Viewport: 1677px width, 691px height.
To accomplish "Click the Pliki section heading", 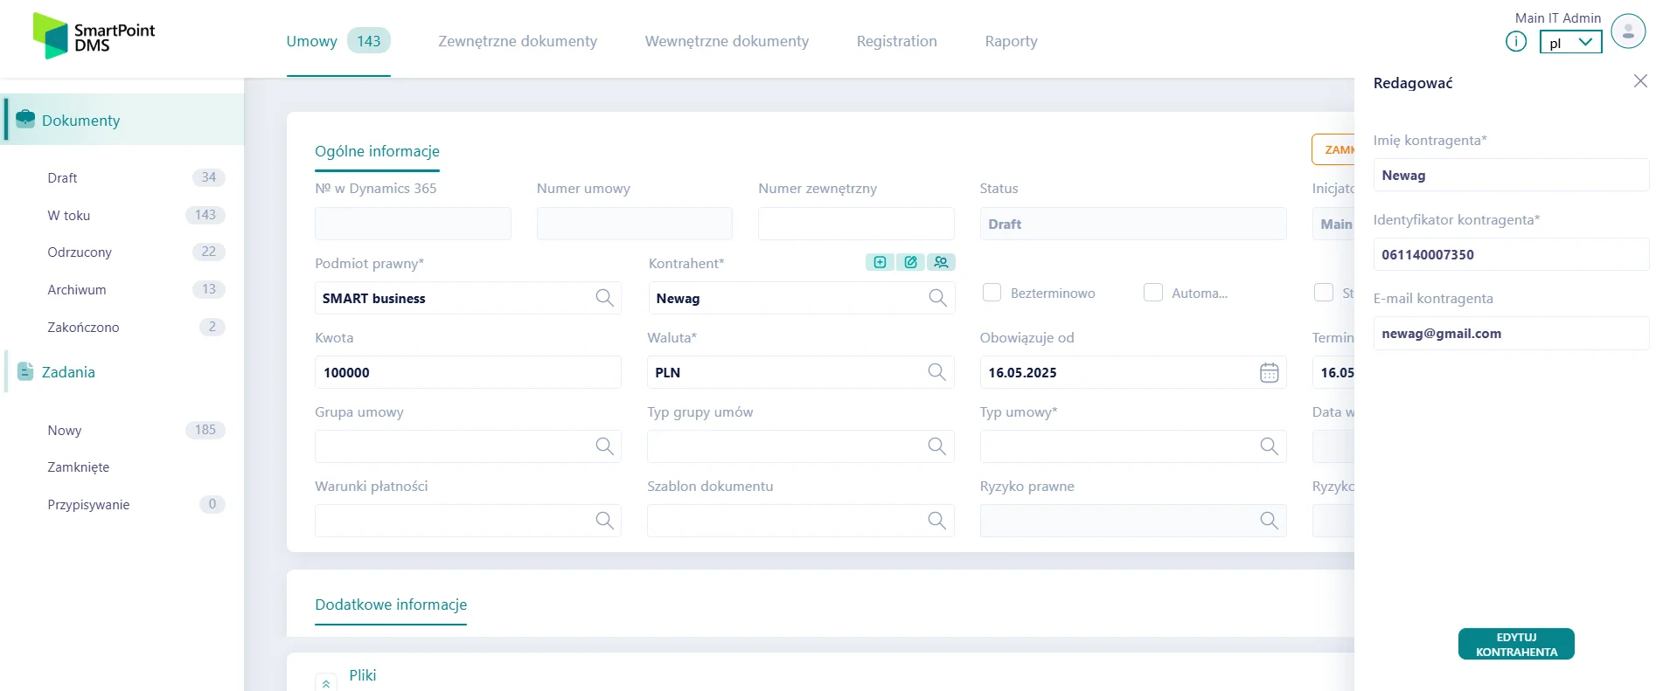I will tap(363, 675).
